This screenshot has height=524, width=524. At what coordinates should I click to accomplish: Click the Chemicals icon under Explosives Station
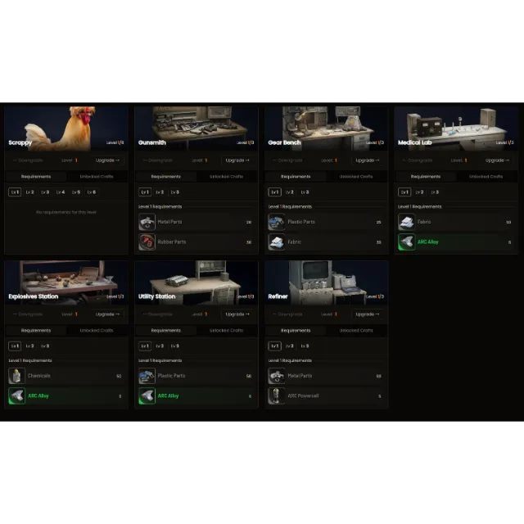[16, 376]
